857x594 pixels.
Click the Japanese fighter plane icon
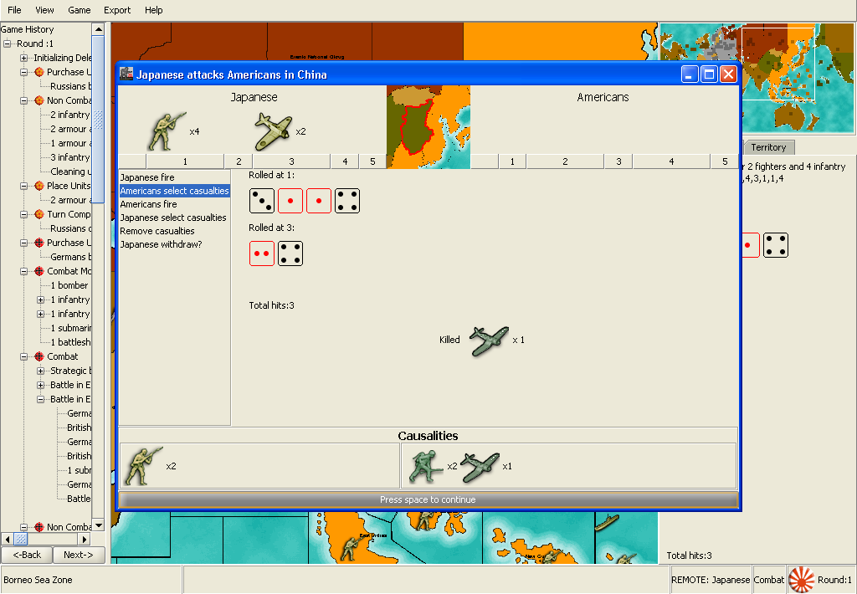pyautogui.click(x=273, y=131)
